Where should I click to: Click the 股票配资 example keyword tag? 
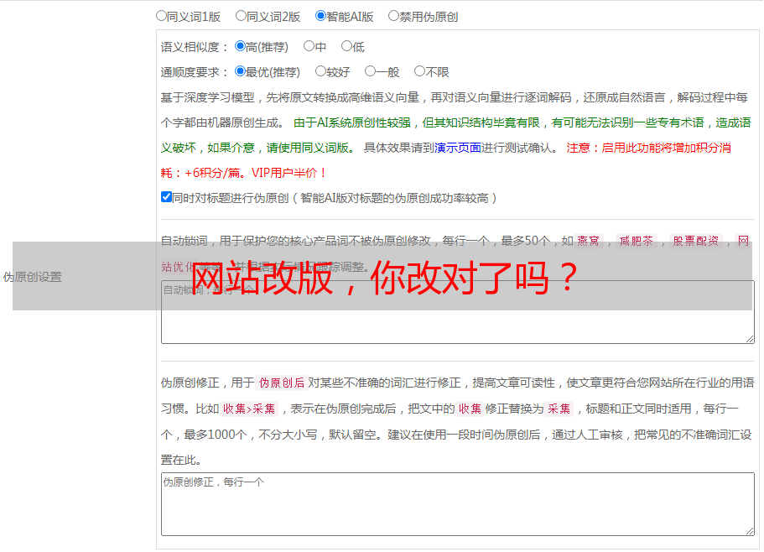(x=696, y=241)
